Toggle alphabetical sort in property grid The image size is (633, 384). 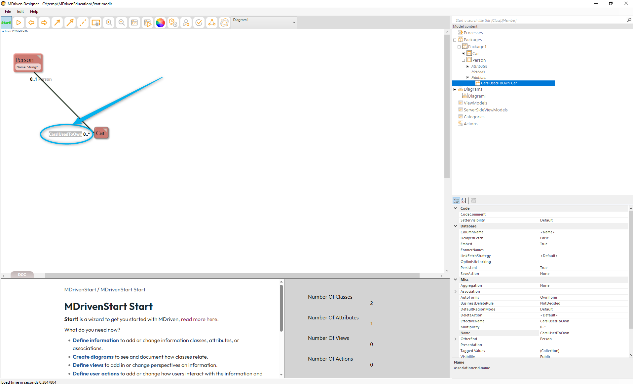464,200
